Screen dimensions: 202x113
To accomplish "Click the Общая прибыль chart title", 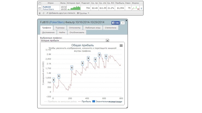I will point(83,45).
